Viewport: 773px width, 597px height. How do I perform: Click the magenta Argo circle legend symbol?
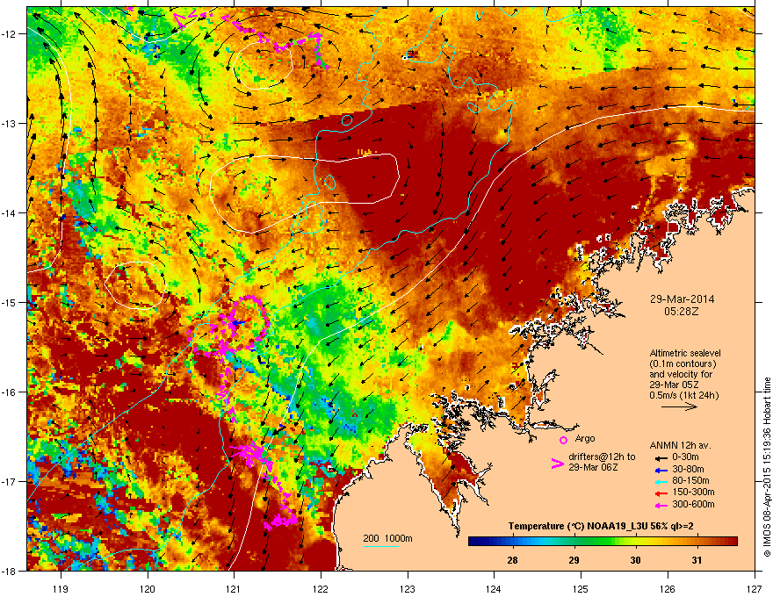click(563, 440)
